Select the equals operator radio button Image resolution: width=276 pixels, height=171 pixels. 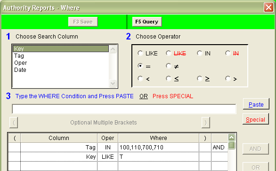pos(140,66)
